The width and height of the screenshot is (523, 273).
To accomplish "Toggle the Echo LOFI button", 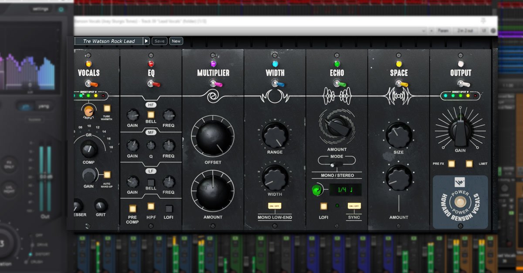I will 324,206.
